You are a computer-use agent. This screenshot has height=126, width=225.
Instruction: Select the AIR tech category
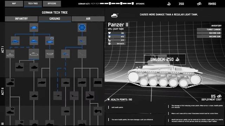coord(88,19)
